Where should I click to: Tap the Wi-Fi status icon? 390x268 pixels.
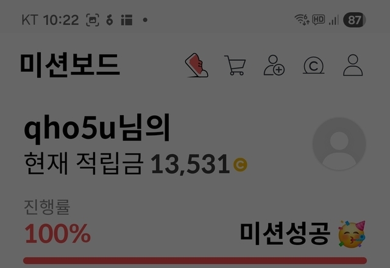(302, 19)
